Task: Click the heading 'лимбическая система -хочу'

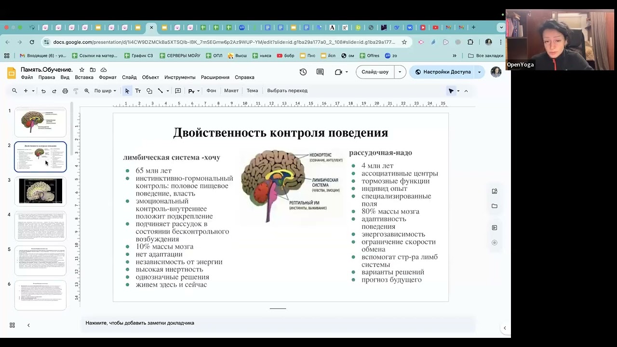Action: [x=172, y=158]
